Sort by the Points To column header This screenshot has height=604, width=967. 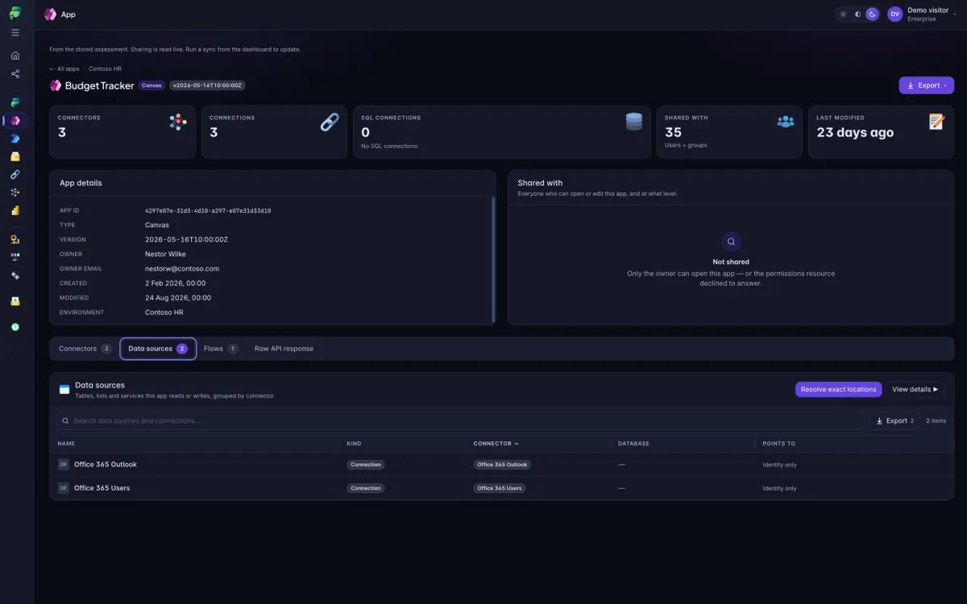pos(779,444)
